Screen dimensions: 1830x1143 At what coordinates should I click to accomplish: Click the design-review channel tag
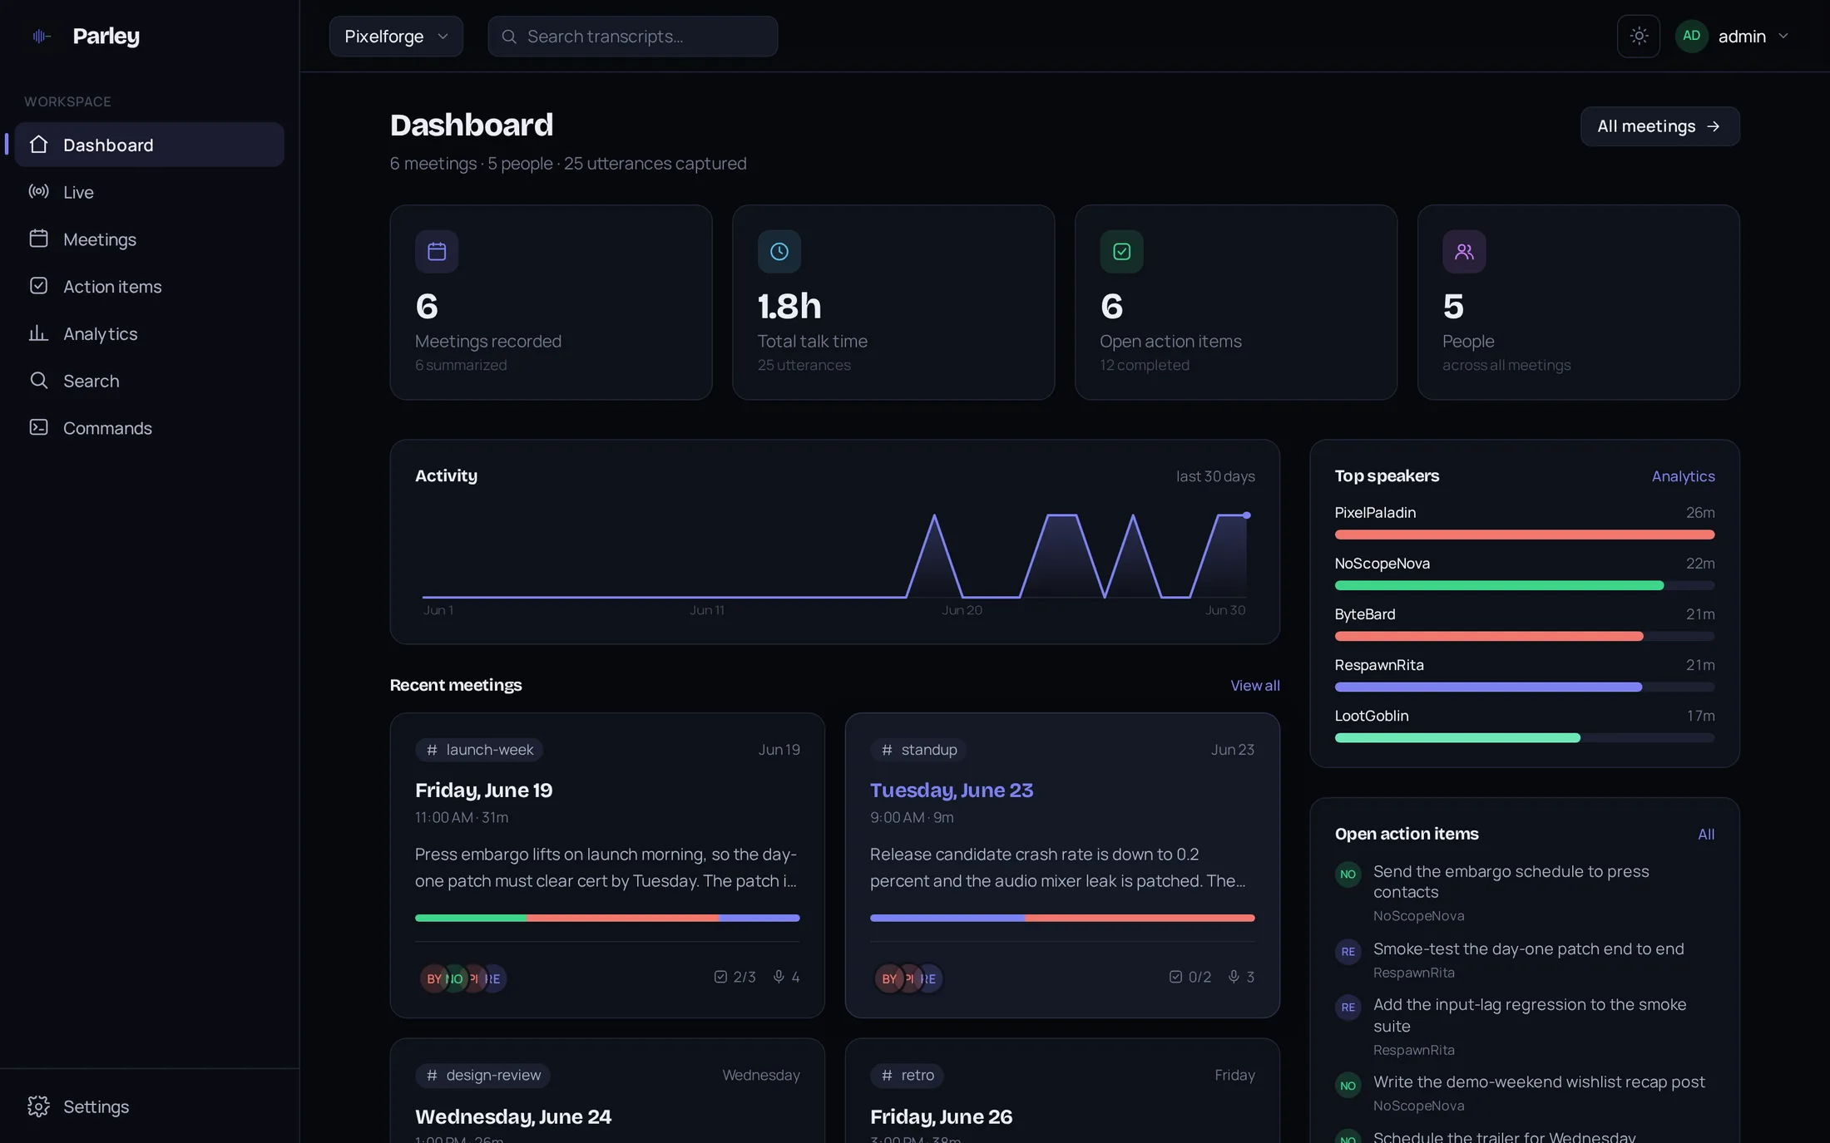482,1075
